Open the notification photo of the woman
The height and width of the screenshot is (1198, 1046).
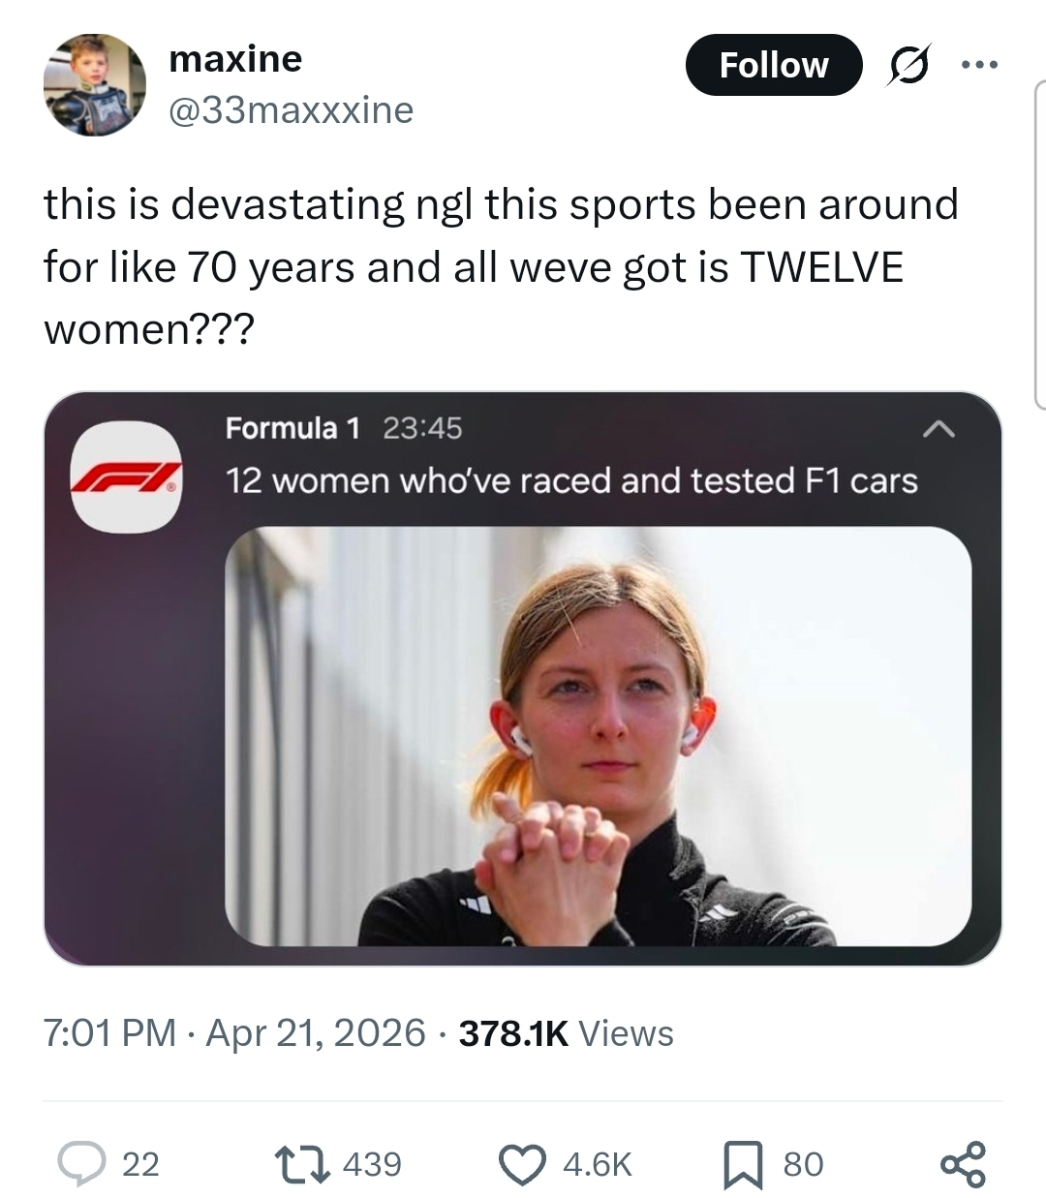[x=598, y=736]
